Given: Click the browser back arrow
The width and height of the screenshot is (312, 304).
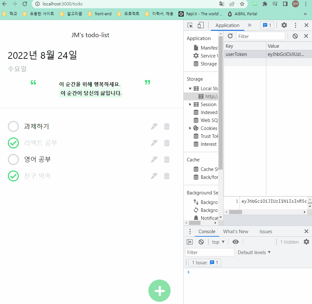Looking at the screenshot, I should click(4, 4).
